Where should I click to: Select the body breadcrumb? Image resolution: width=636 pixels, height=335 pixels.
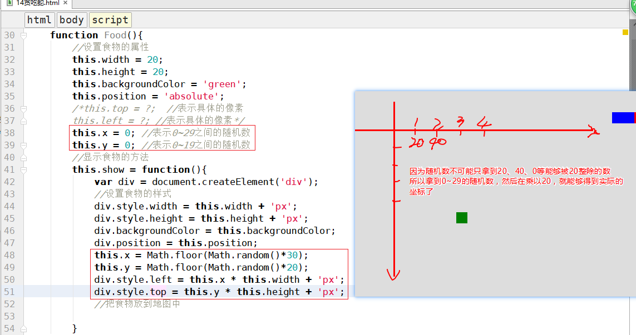(x=71, y=20)
